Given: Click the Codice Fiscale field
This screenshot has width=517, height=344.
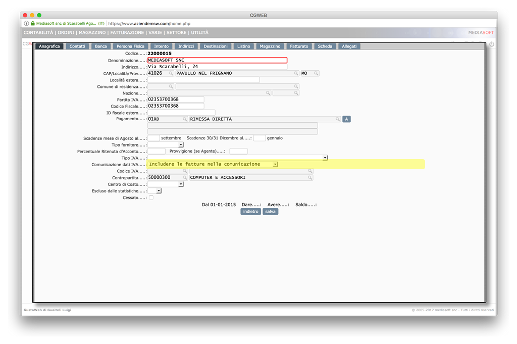Looking at the screenshot, I should (176, 106).
